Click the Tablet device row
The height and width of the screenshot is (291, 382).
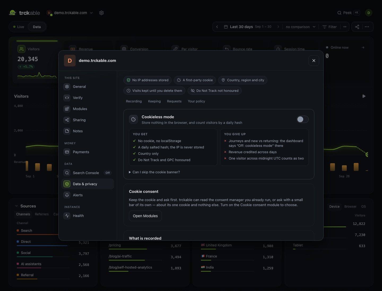pyautogui.click(x=329, y=245)
